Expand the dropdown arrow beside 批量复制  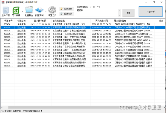pyautogui.click(x=46, y=11)
